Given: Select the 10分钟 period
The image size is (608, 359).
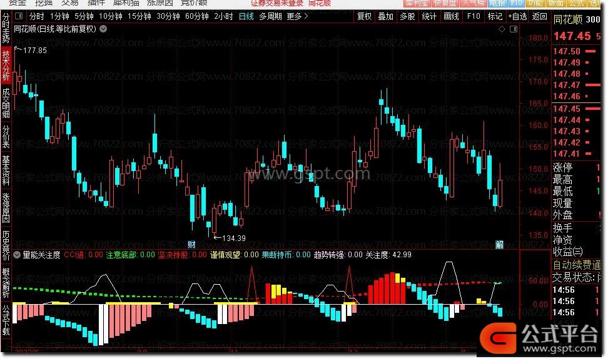Looking at the screenshot, I should point(111,17).
